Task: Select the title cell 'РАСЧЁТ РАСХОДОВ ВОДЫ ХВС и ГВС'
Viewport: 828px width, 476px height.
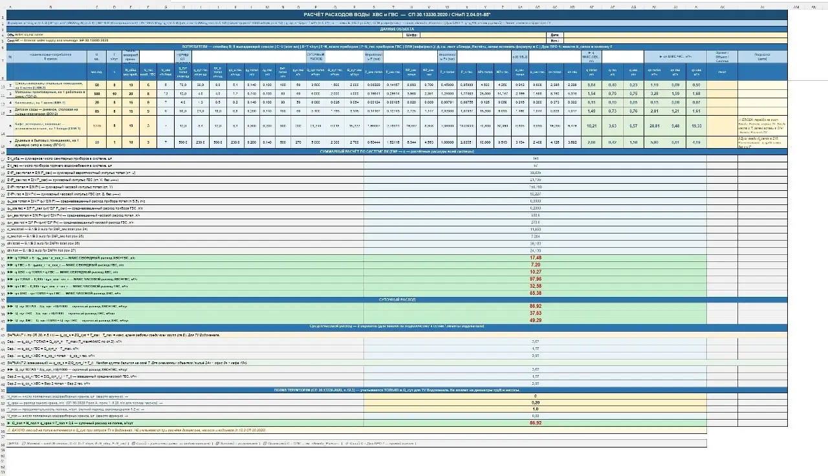Action: point(397,14)
